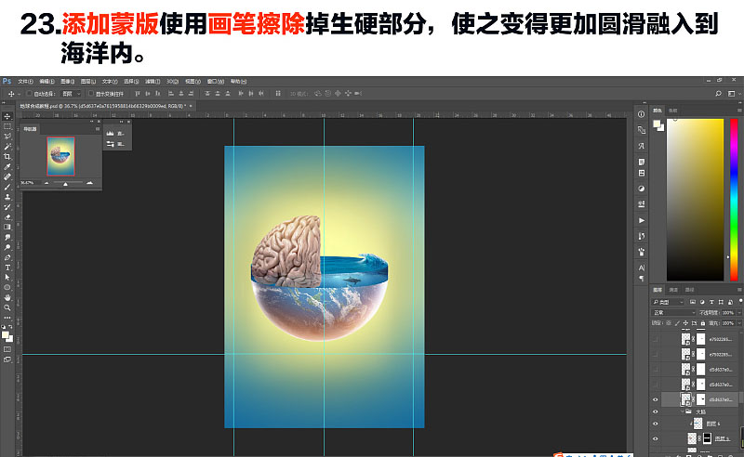Image resolution: width=744 pixels, height=457 pixels.
Task: Show the topmost e7502285 layer
Action: (656, 339)
